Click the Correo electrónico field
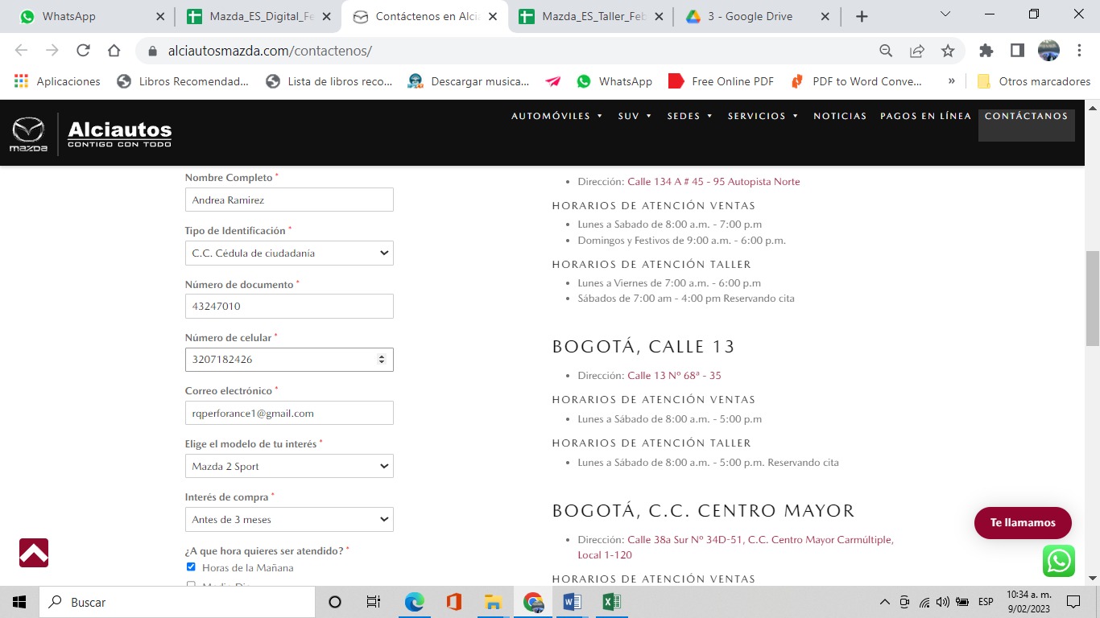Viewport: 1100px width, 618px height. point(289,413)
